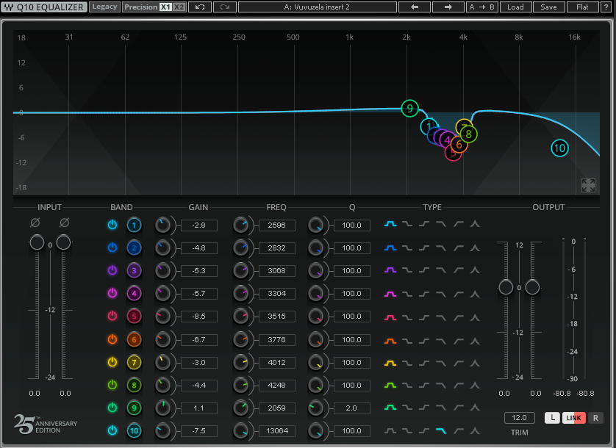Click the right output fader handle

532,287
